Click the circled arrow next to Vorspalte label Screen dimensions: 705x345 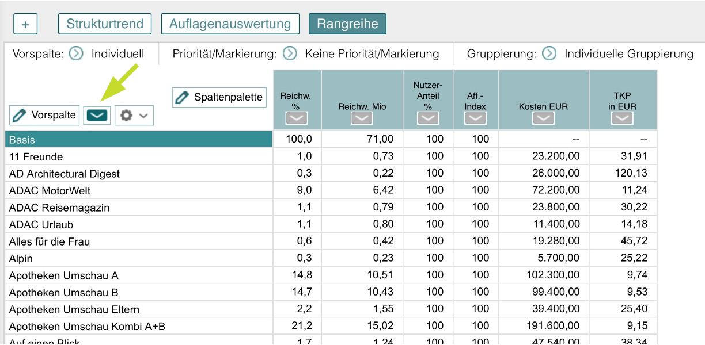pyautogui.click(x=77, y=53)
